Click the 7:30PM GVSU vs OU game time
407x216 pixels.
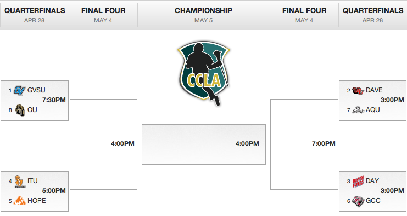(x=54, y=100)
